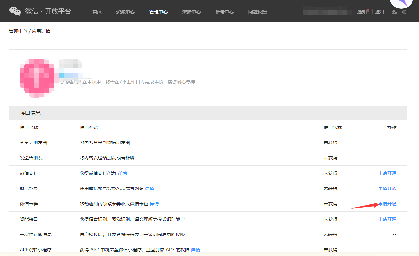Select 发送给朋友 row name
419x256 pixels.
31,158
